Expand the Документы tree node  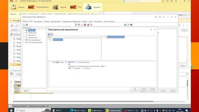(24, 35)
